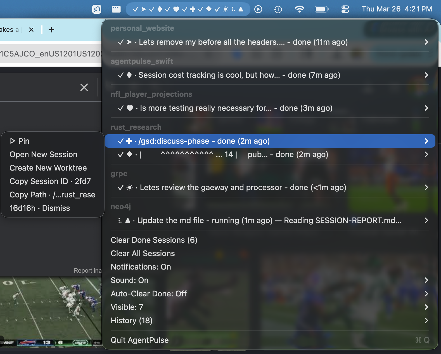This screenshot has width=441, height=354.
Task: Choose Create New Worktree from submenu
Action: (x=48, y=168)
